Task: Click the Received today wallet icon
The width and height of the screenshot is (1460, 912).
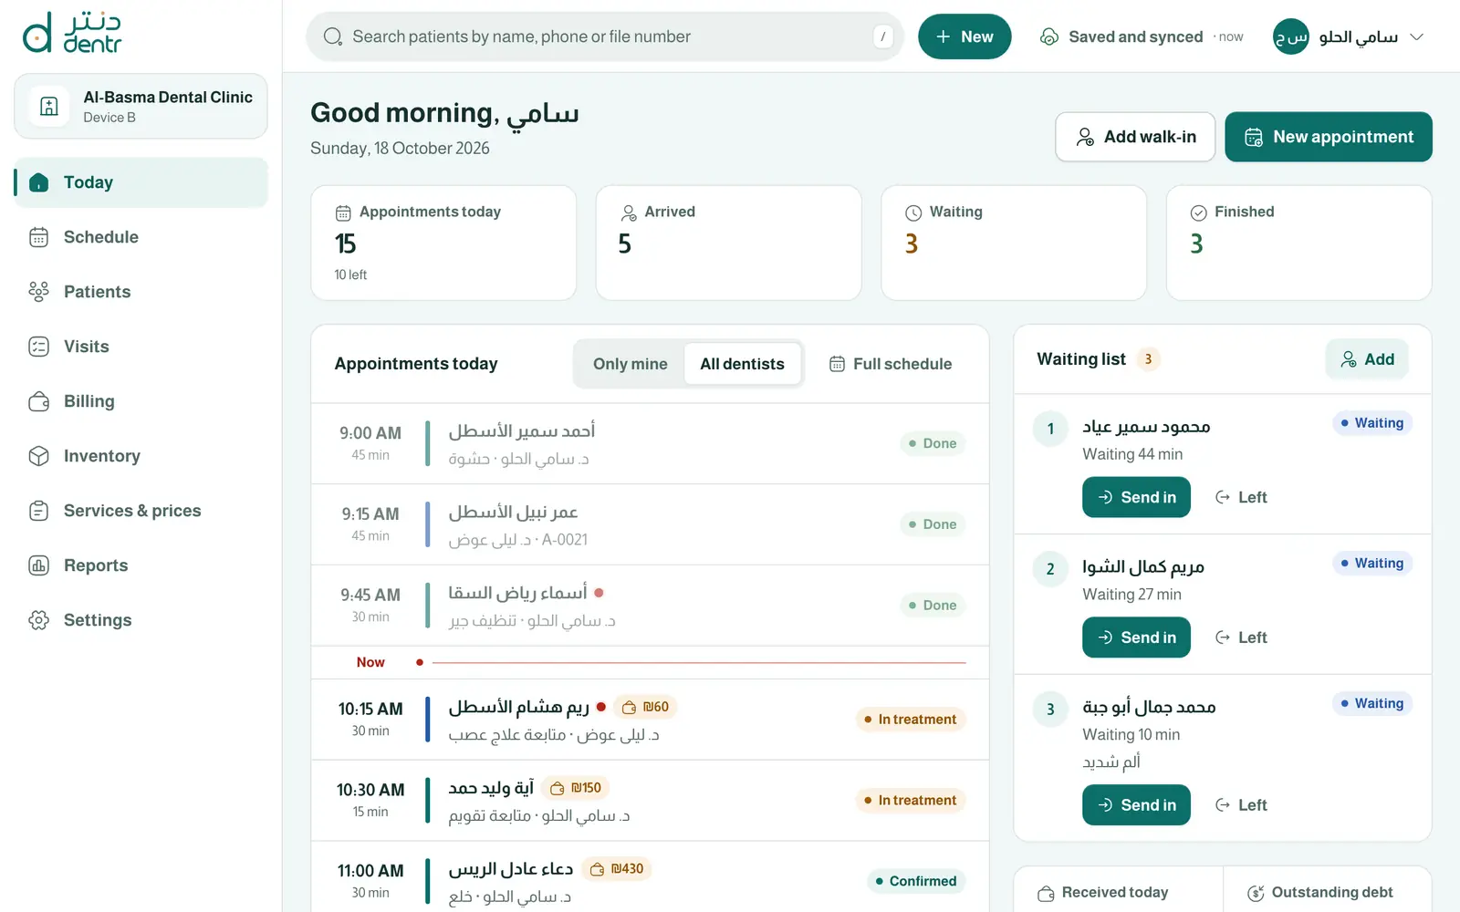Action: 1046,894
